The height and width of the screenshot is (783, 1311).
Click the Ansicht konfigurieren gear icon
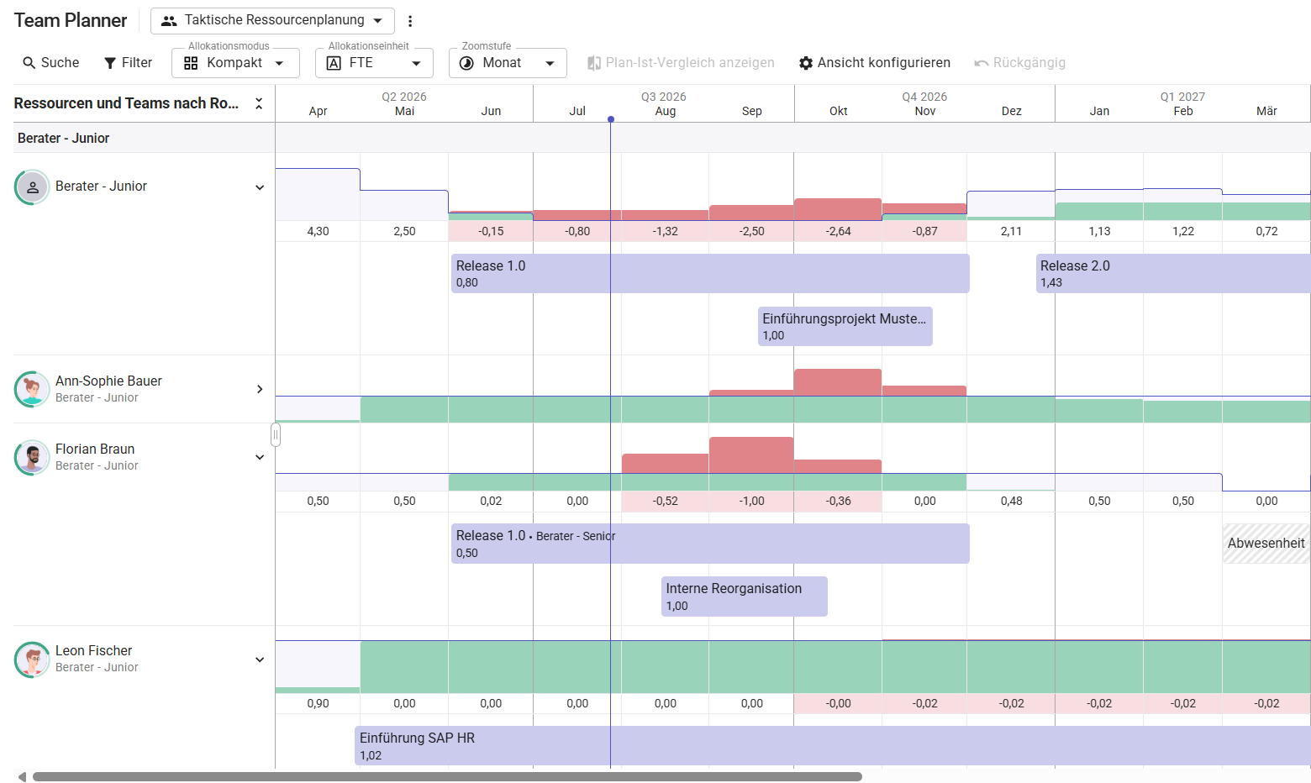point(806,63)
